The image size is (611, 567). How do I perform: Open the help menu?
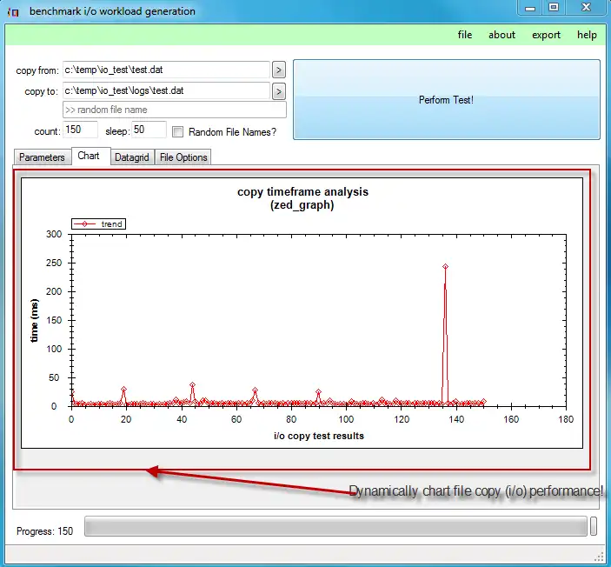[587, 35]
